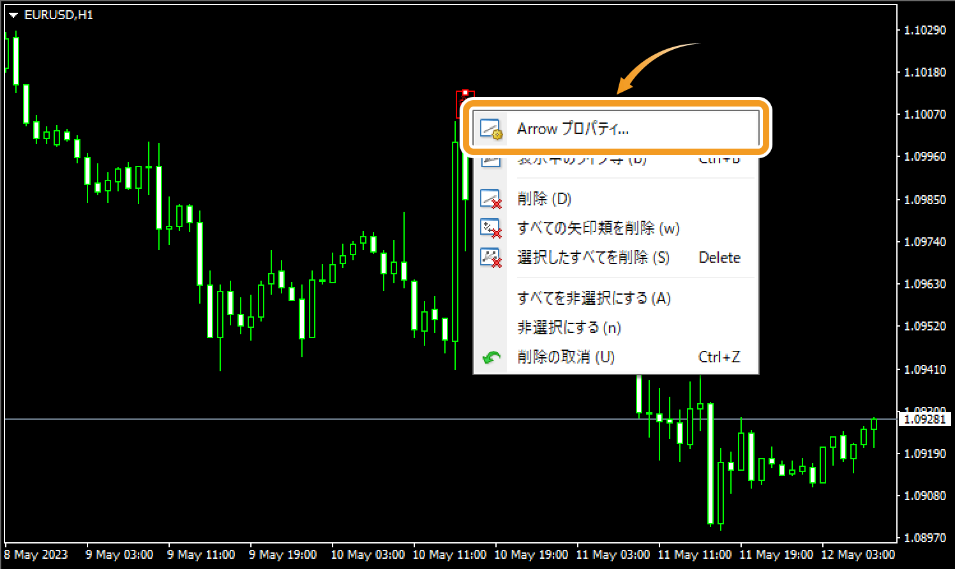The image size is (955, 569).
Task: Click price scale value 1.09630
Action: [925, 284]
